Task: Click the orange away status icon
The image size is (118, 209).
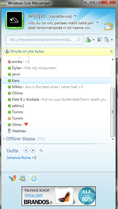Action: coord(9,118)
